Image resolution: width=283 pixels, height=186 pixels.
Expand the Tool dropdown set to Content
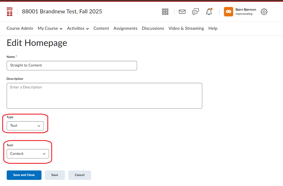(x=28, y=154)
